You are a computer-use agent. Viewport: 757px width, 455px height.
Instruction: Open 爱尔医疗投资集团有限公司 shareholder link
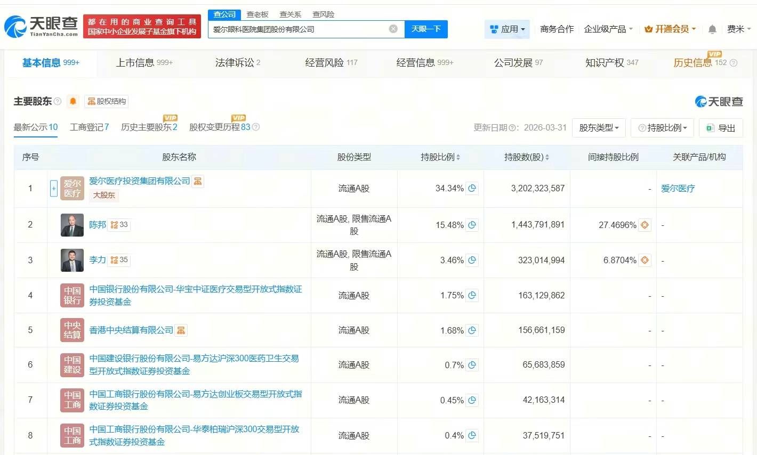tap(140, 181)
